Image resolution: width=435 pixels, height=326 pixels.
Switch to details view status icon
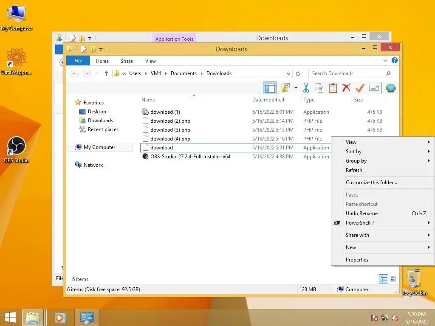point(384,279)
